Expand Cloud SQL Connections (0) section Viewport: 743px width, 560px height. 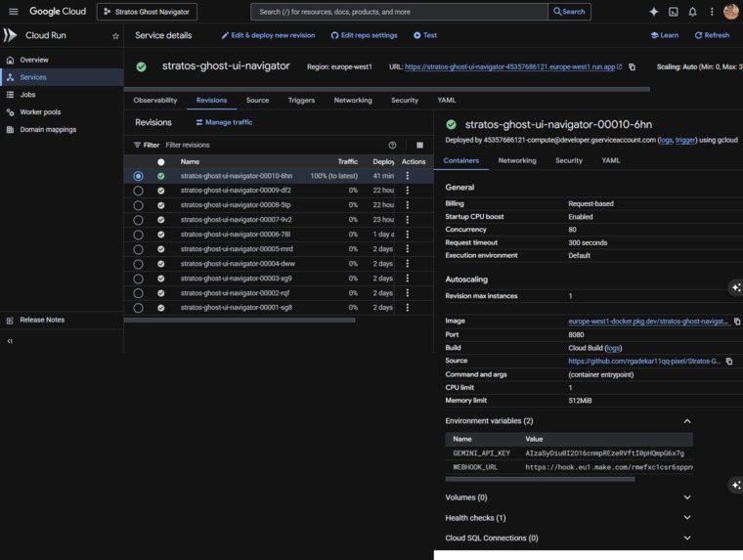(687, 538)
